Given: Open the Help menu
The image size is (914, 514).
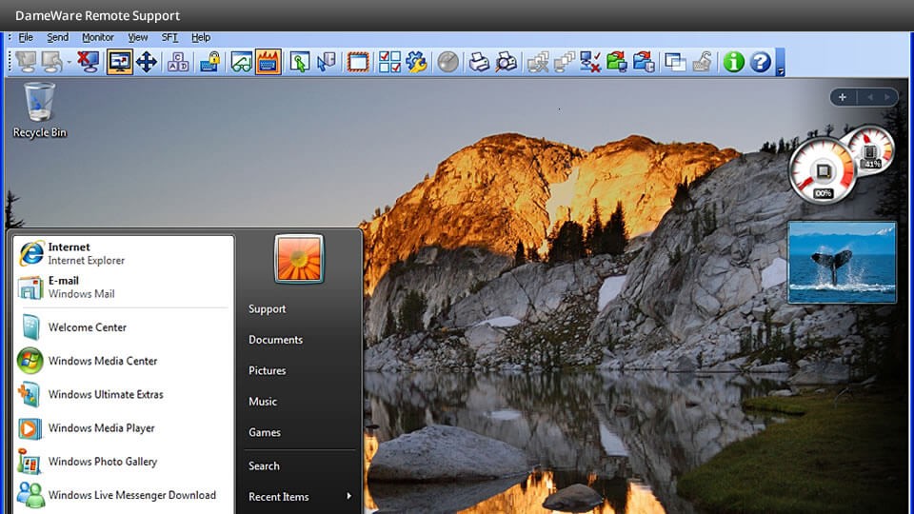Looking at the screenshot, I should (x=201, y=37).
